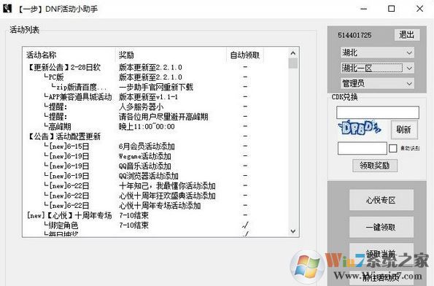Click the CDK code input field
This screenshot has width=434, height=286.
coord(378,112)
